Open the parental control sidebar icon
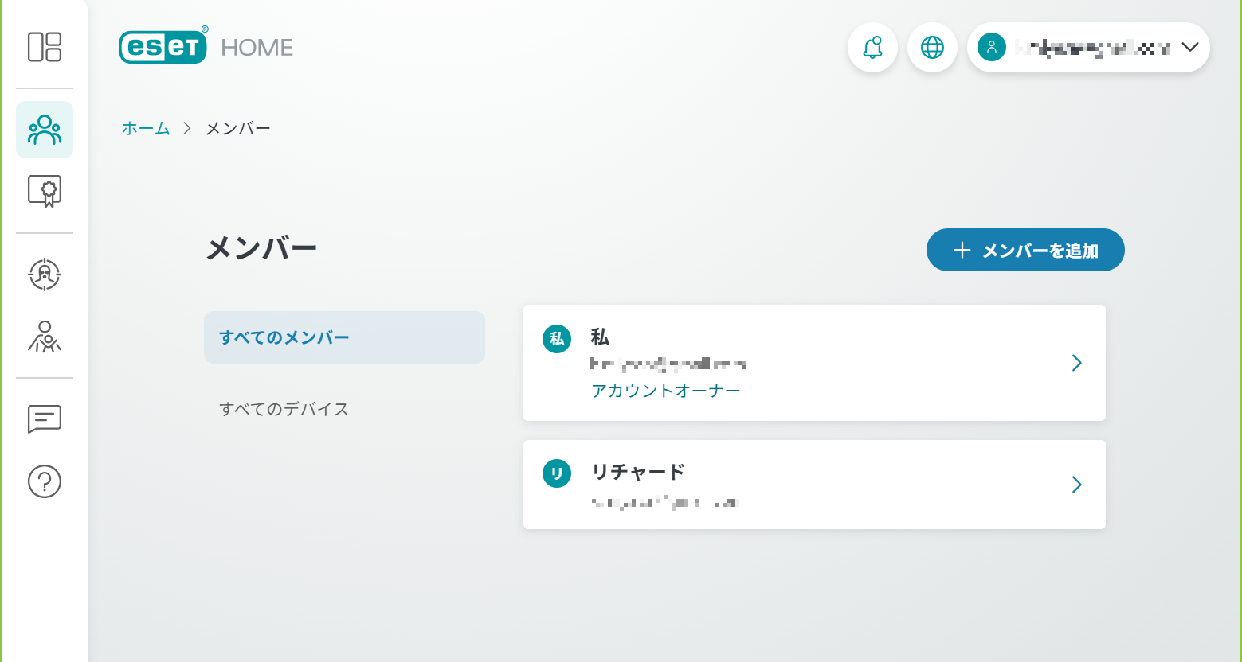The width and height of the screenshot is (1242, 662). [x=45, y=337]
